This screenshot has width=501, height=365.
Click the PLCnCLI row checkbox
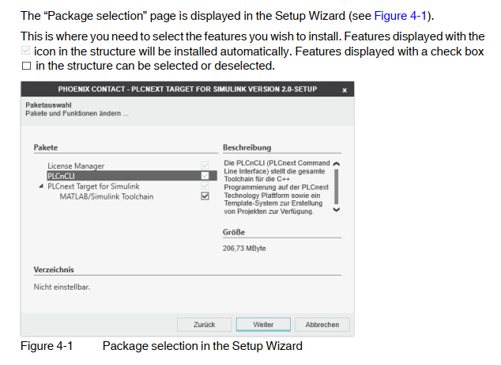click(205, 176)
